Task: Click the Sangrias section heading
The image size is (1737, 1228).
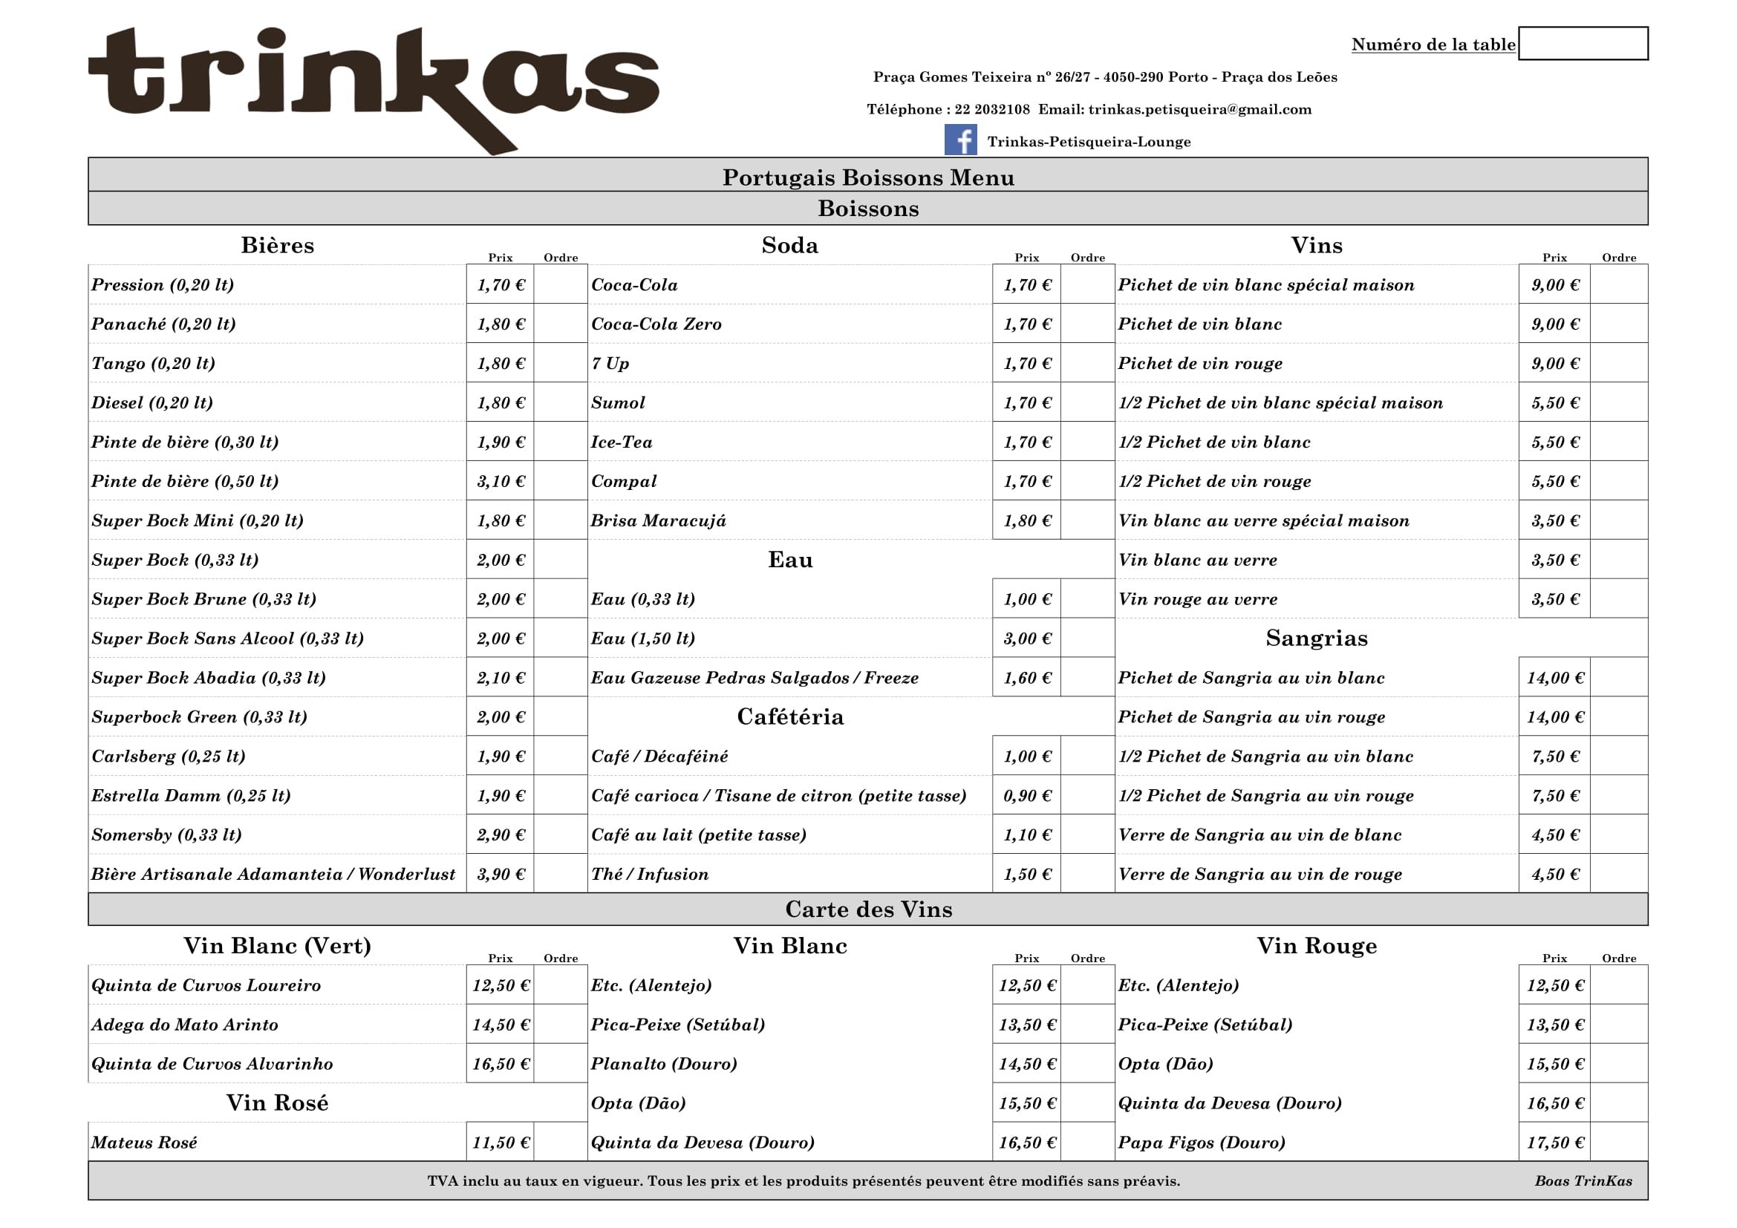Action: pyautogui.click(x=1317, y=639)
